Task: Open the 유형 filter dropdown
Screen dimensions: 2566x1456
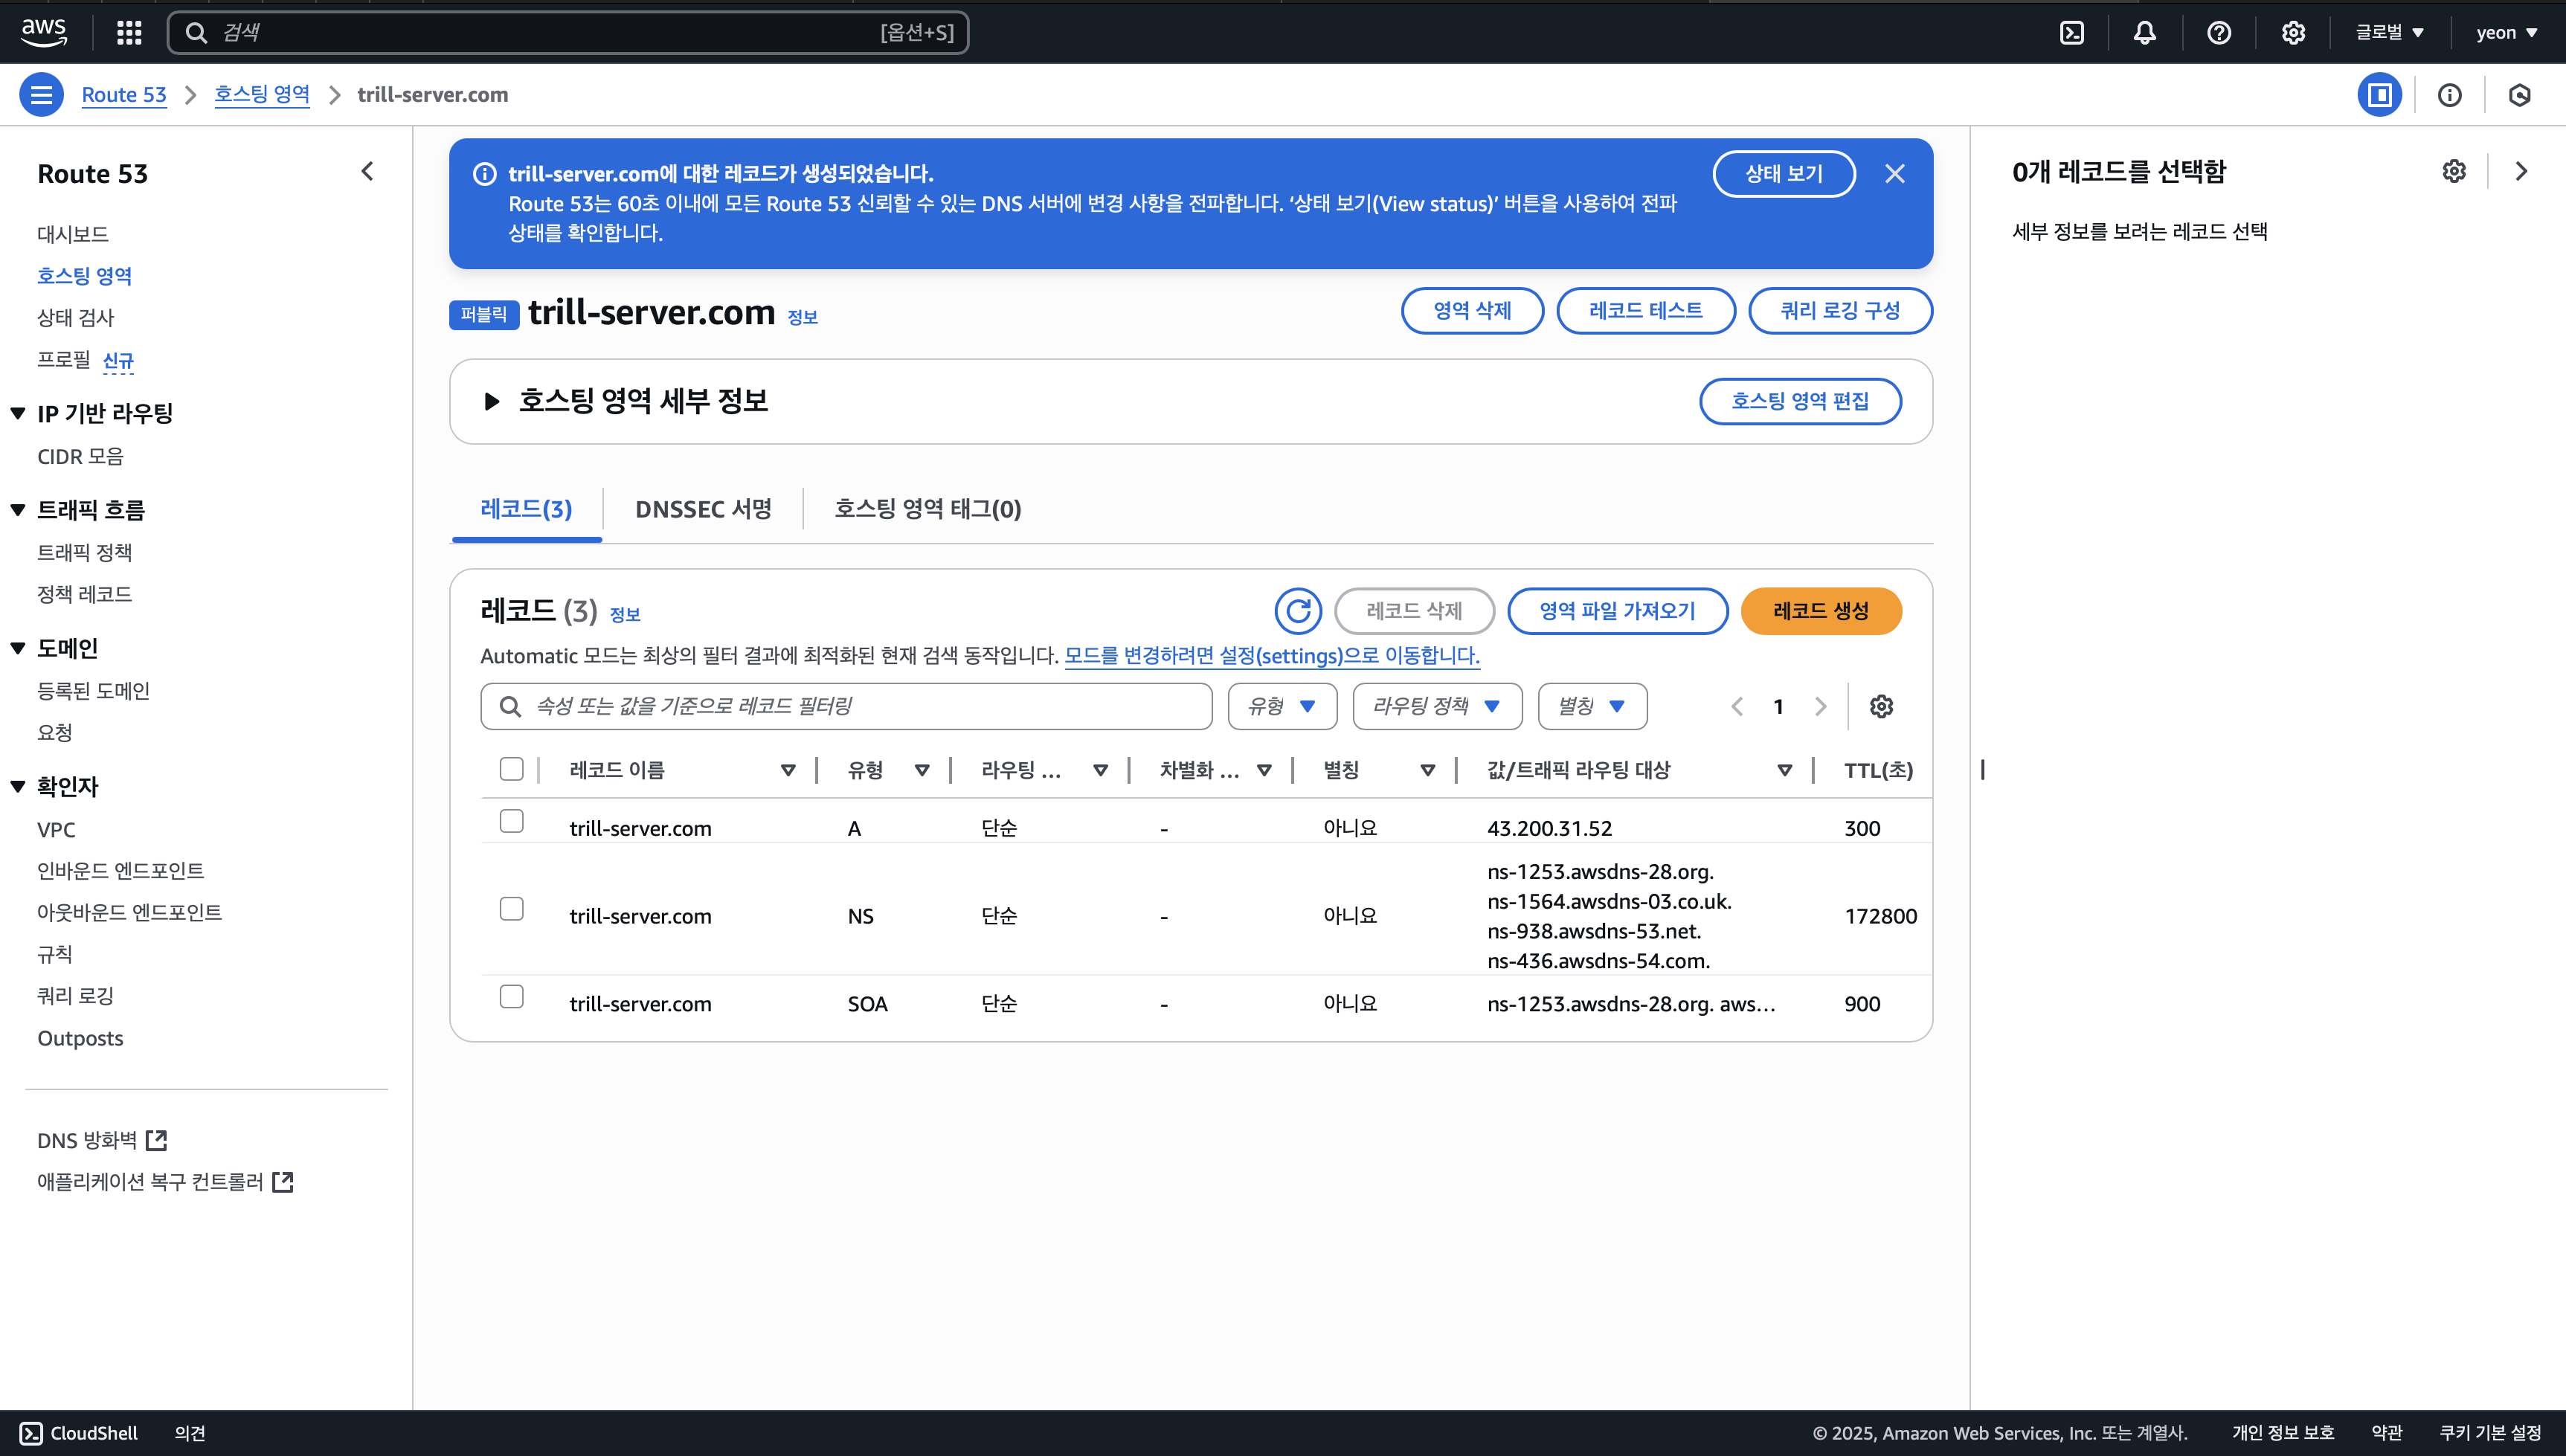Action: click(1282, 707)
